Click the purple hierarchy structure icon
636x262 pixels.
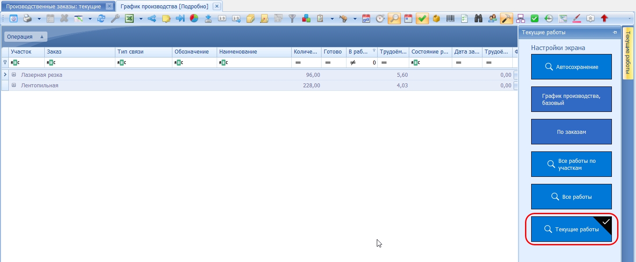521,18
